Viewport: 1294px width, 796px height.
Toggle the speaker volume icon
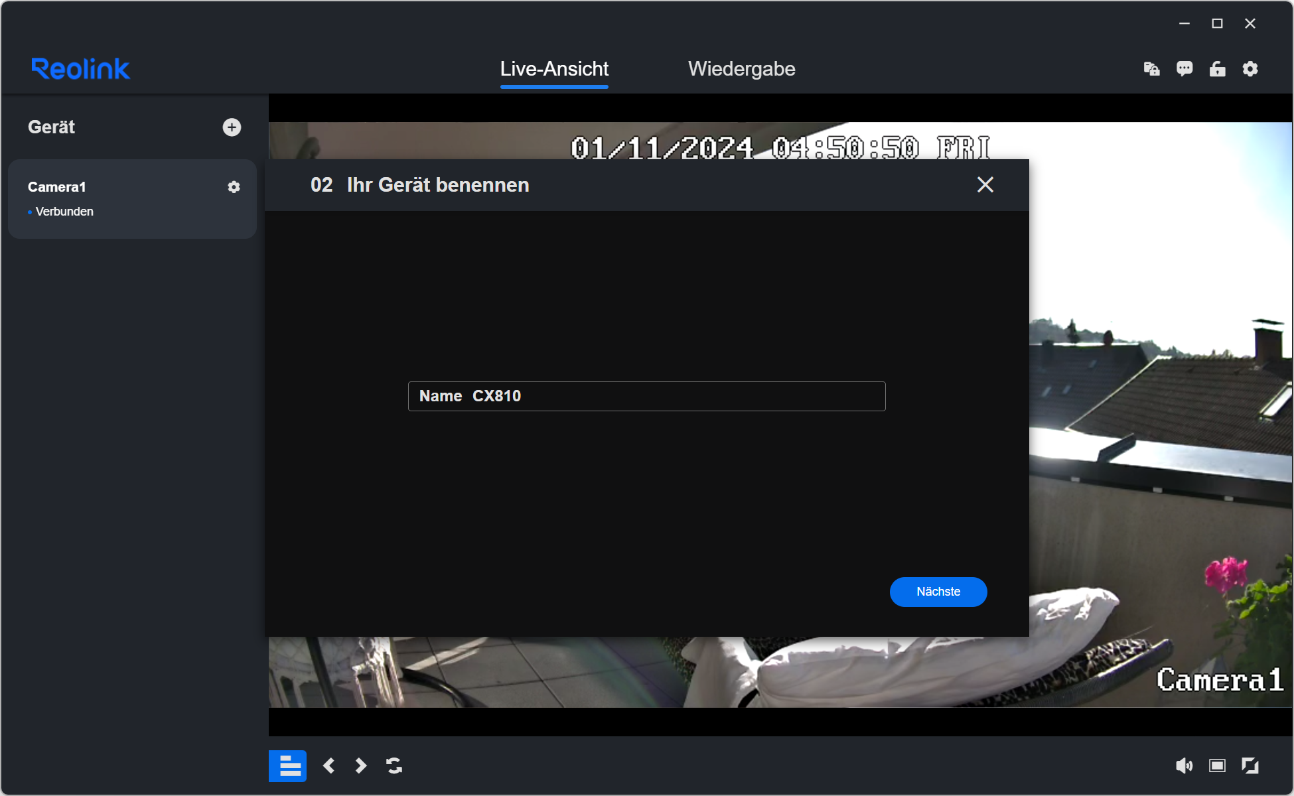[x=1184, y=766]
